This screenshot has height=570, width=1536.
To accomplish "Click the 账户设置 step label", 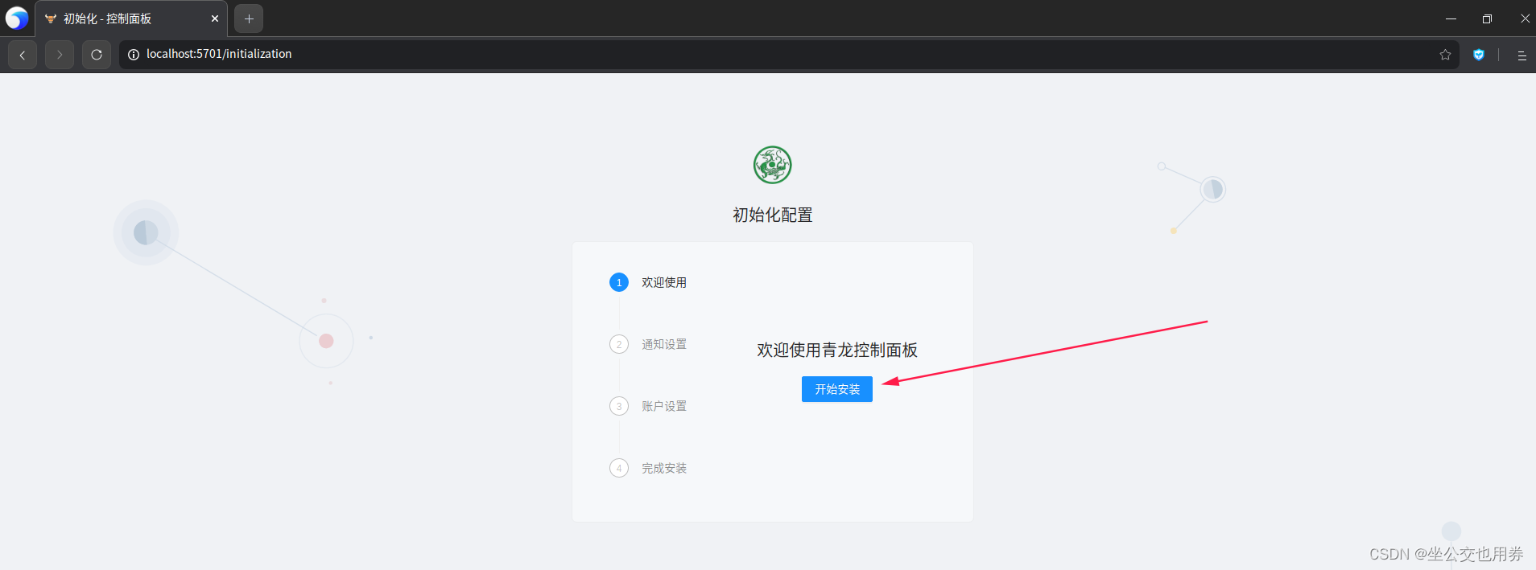I will [664, 406].
